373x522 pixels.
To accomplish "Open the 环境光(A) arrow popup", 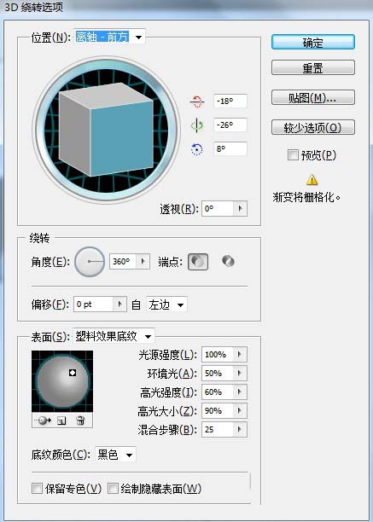I will pyautogui.click(x=240, y=374).
